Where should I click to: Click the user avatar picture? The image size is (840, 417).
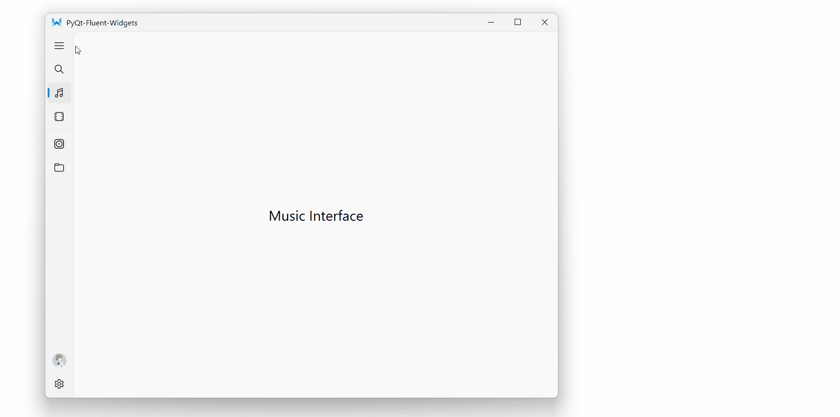point(59,361)
